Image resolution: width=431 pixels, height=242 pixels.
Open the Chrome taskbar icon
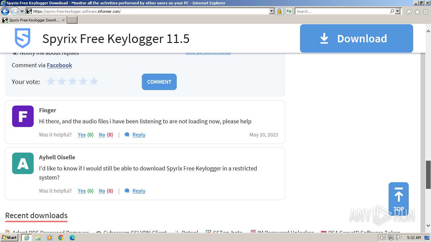click(61, 238)
